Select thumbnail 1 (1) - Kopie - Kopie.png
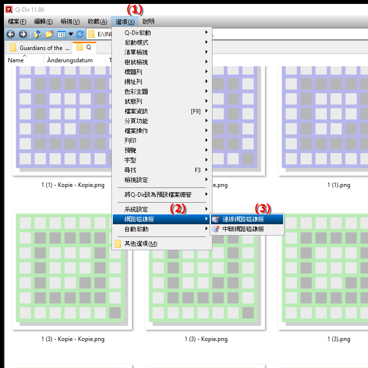The height and width of the screenshot is (368, 368). pos(62,121)
